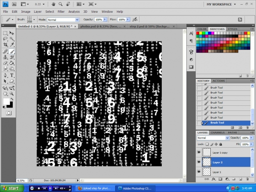
Task: Select the Hand tool in toolbox
Action: pyautogui.click(x=5, y=93)
